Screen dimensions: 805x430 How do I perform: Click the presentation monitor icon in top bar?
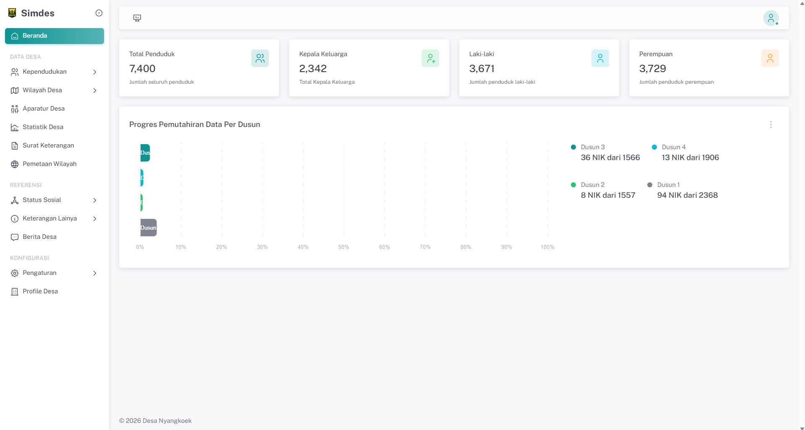pos(137,18)
